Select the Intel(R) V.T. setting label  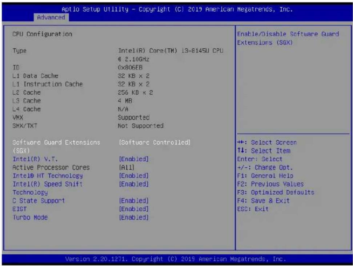point(35,159)
